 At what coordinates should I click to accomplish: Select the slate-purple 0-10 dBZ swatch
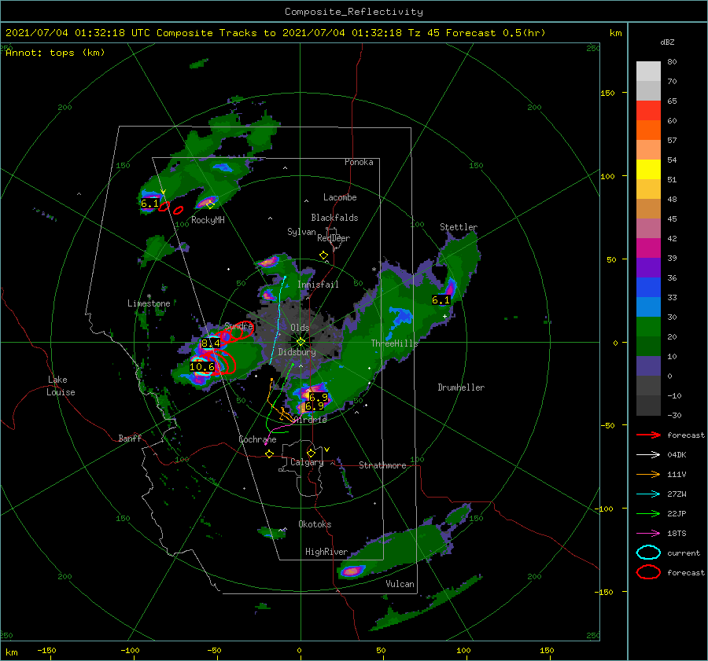[648, 365]
